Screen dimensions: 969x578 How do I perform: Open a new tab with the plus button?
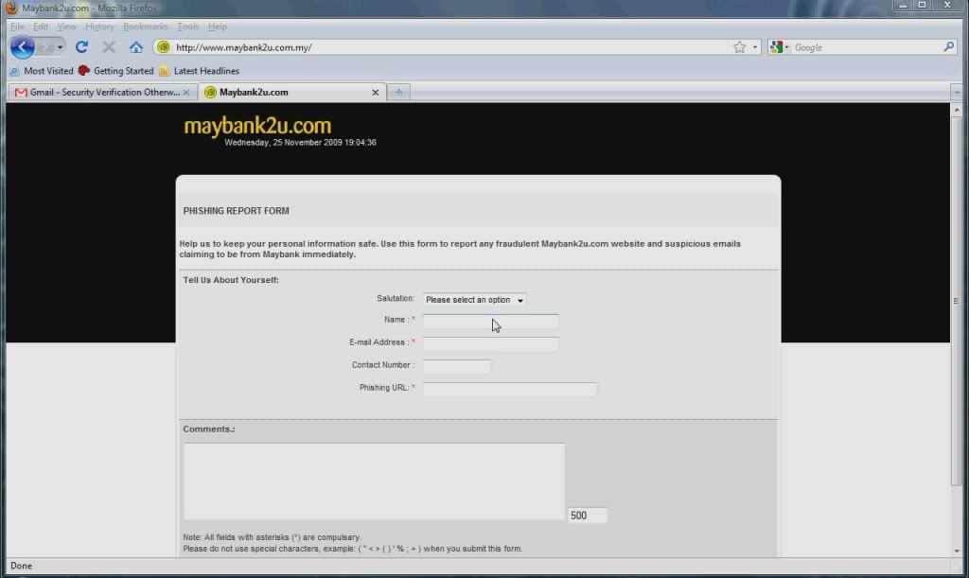[398, 92]
